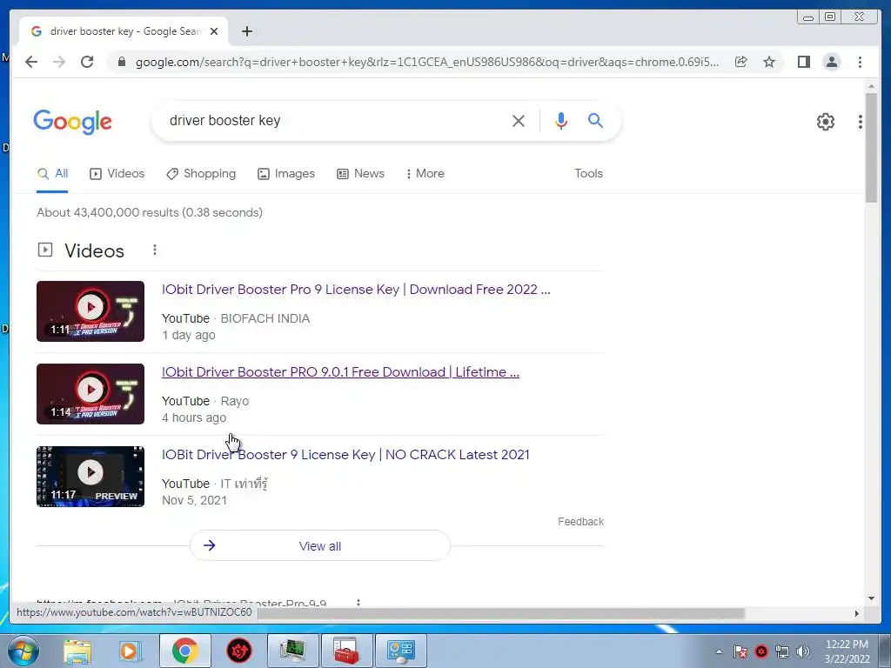
Task: Click View all videos button
Action: tap(320, 546)
